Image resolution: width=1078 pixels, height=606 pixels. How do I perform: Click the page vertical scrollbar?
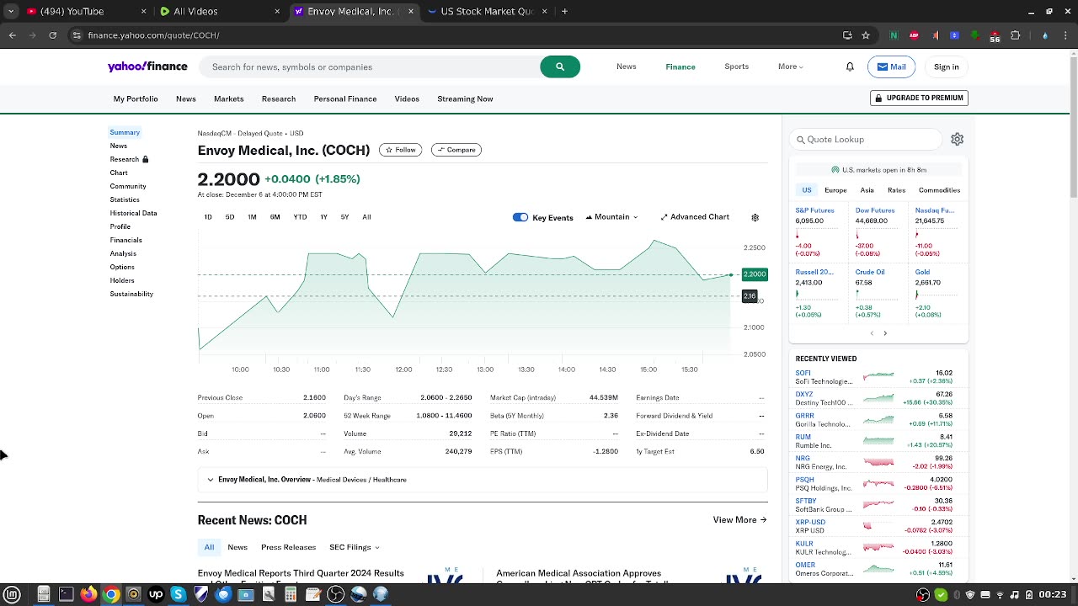click(x=1073, y=126)
